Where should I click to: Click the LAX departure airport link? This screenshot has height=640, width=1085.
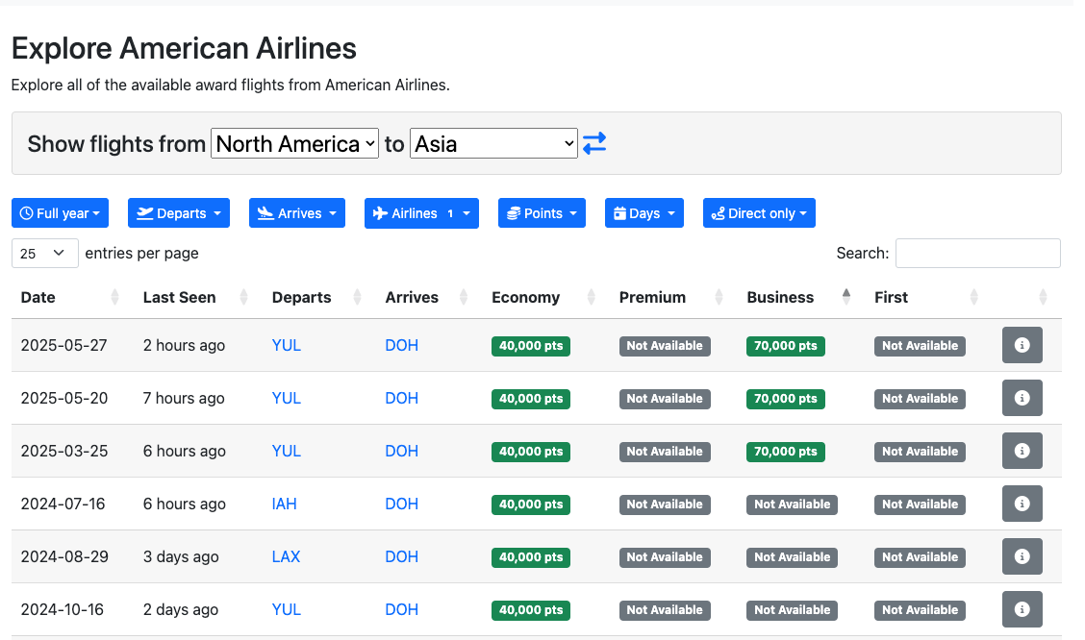point(286,556)
